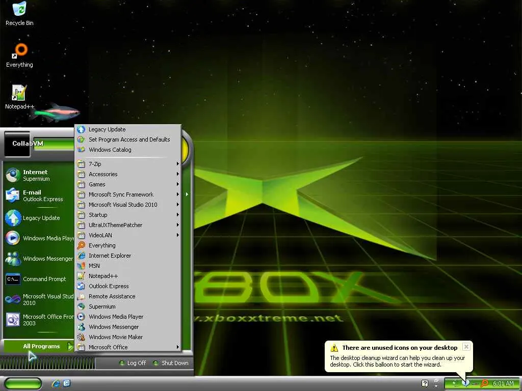Click the Outlook Express icon in programs list
The image size is (522, 391).
click(x=81, y=286)
